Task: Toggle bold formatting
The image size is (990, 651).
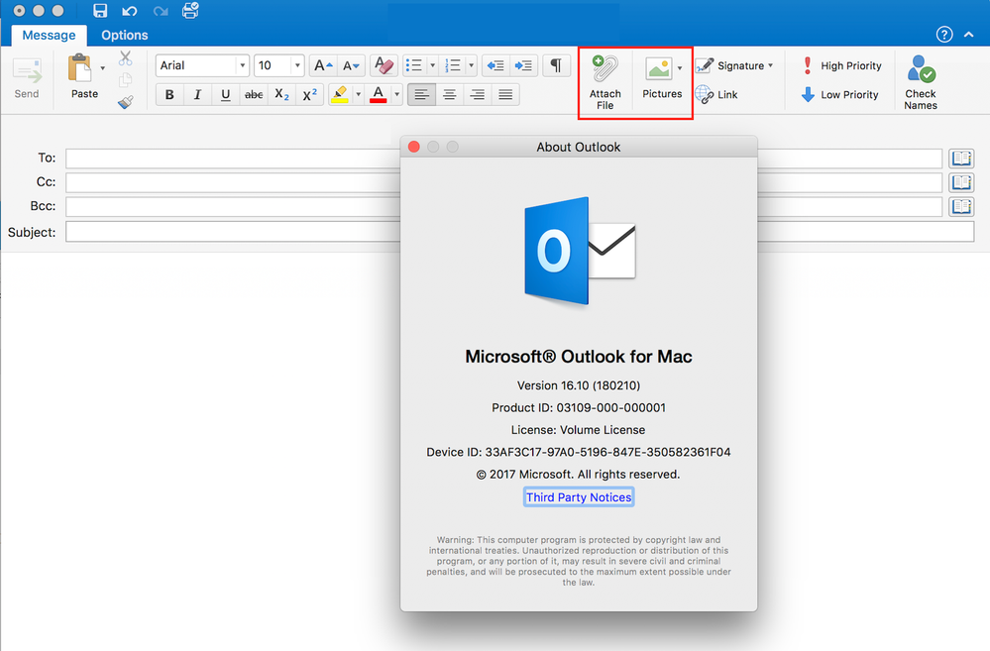Action: (169, 95)
